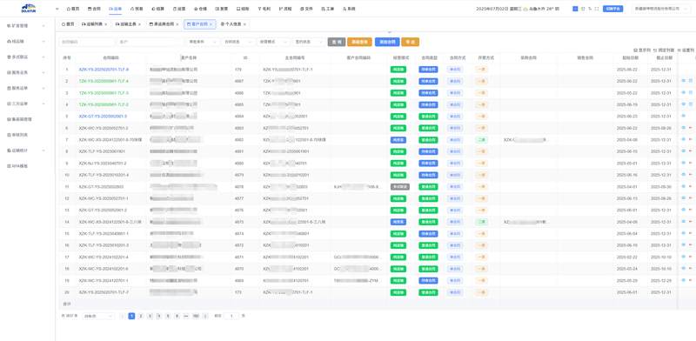View details of row 17 via eye icon

pos(684,257)
